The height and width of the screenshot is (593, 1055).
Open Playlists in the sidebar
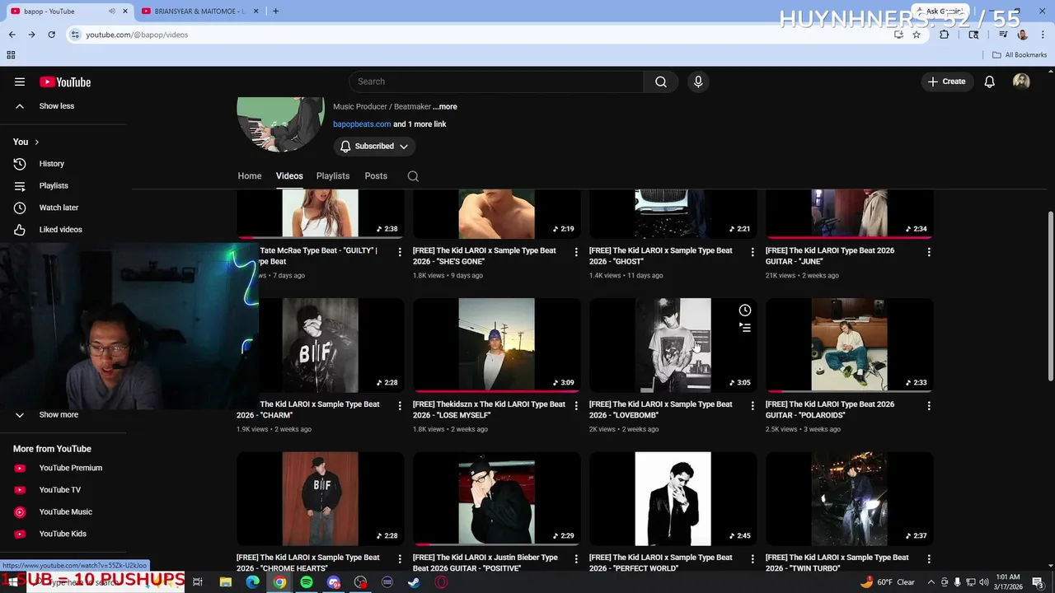pyautogui.click(x=54, y=185)
